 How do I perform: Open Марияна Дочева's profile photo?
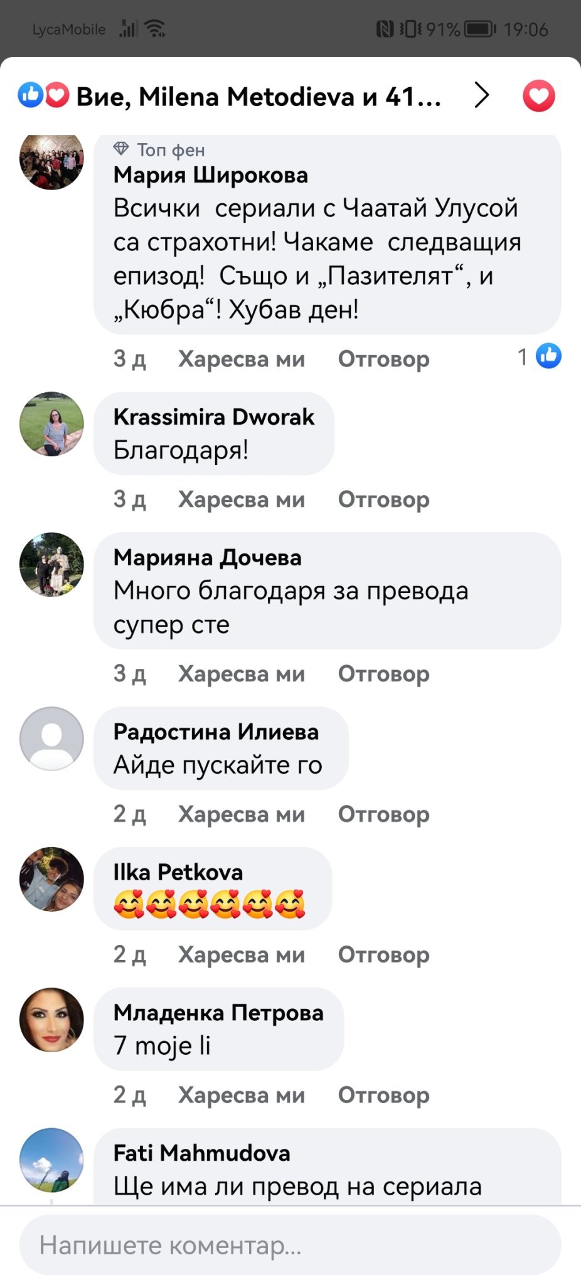point(51,565)
